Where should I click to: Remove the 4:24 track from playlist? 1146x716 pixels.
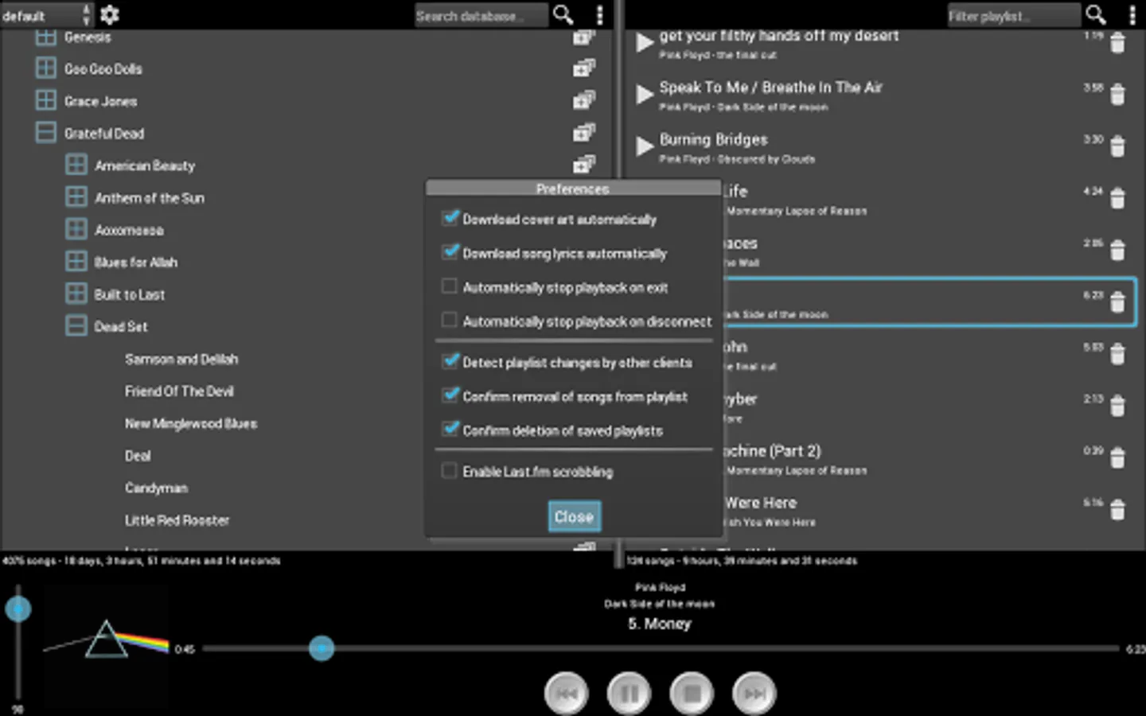pyautogui.click(x=1117, y=198)
